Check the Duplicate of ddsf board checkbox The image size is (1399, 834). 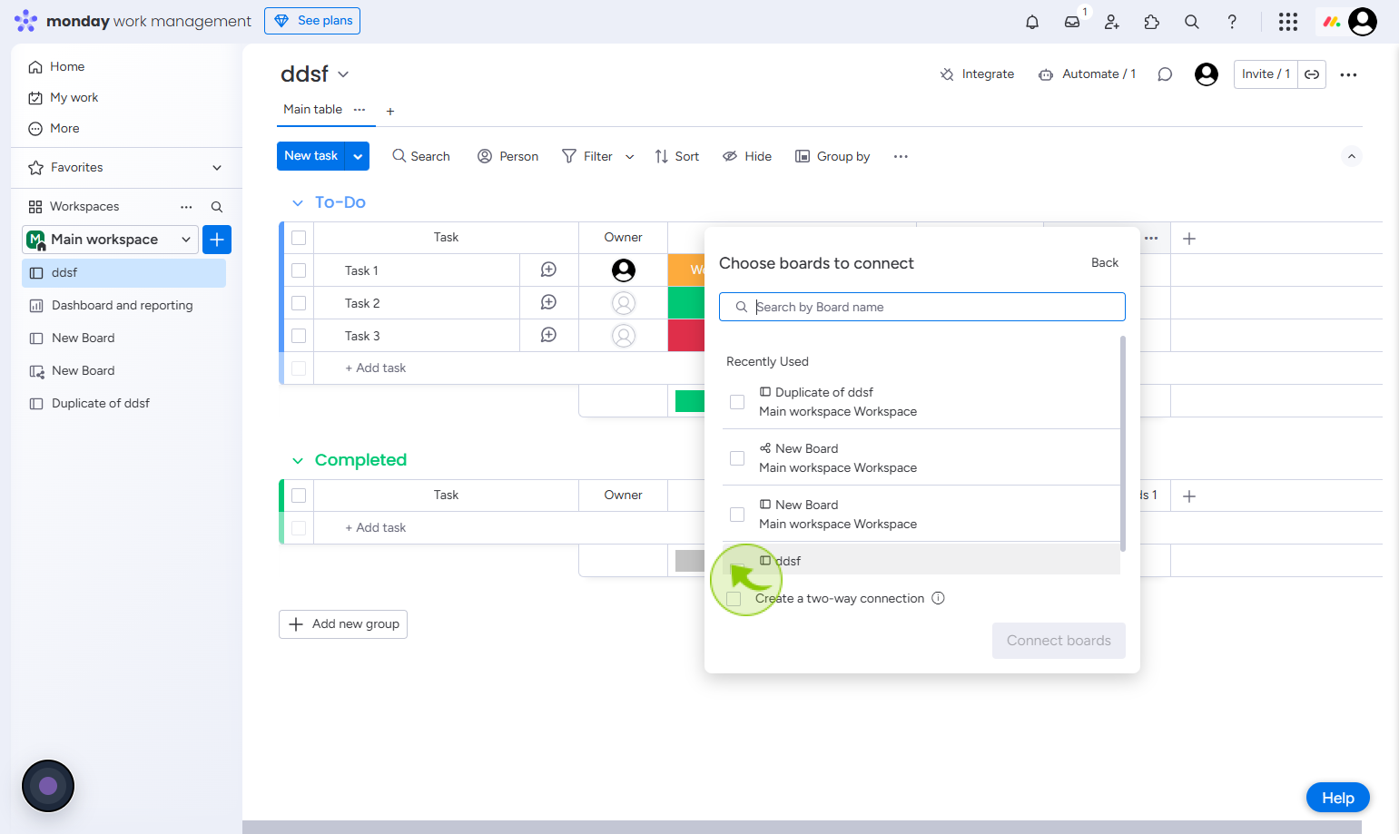(x=737, y=402)
